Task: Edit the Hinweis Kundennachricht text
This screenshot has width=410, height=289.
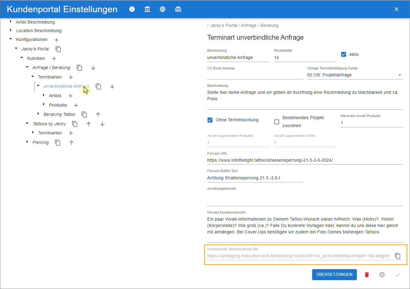Action: click(x=305, y=229)
